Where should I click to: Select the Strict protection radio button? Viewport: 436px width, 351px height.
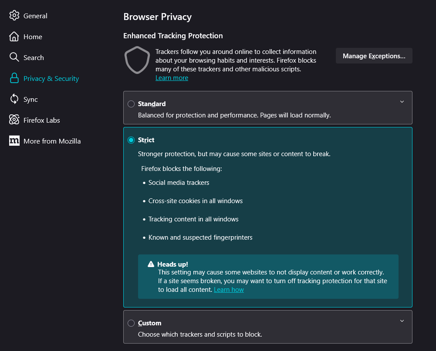pyautogui.click(x=131, y=140)
